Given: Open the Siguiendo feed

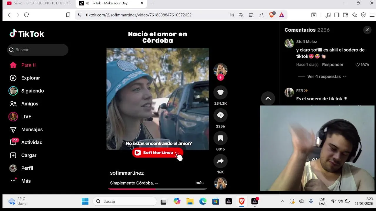Looking at the screenshot, I should pyautogui.click(x=33, y=91).
